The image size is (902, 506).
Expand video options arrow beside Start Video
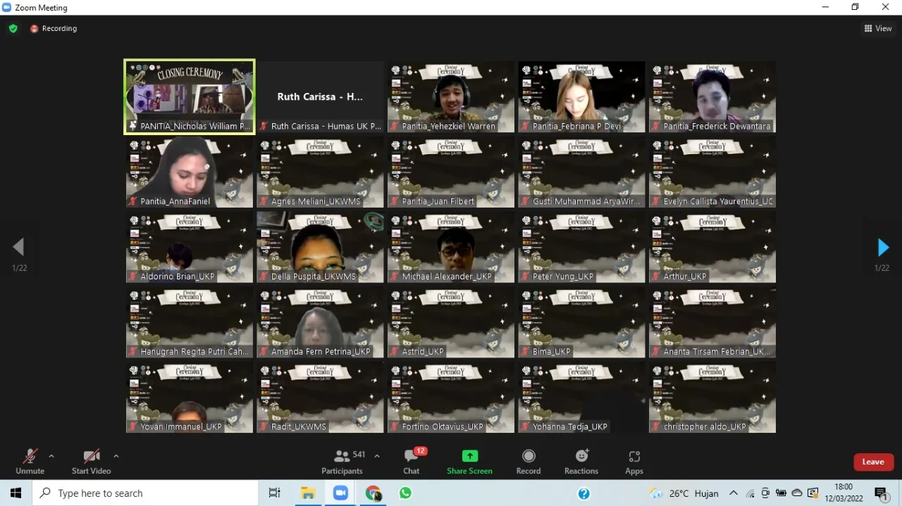[x=116, y=456]
